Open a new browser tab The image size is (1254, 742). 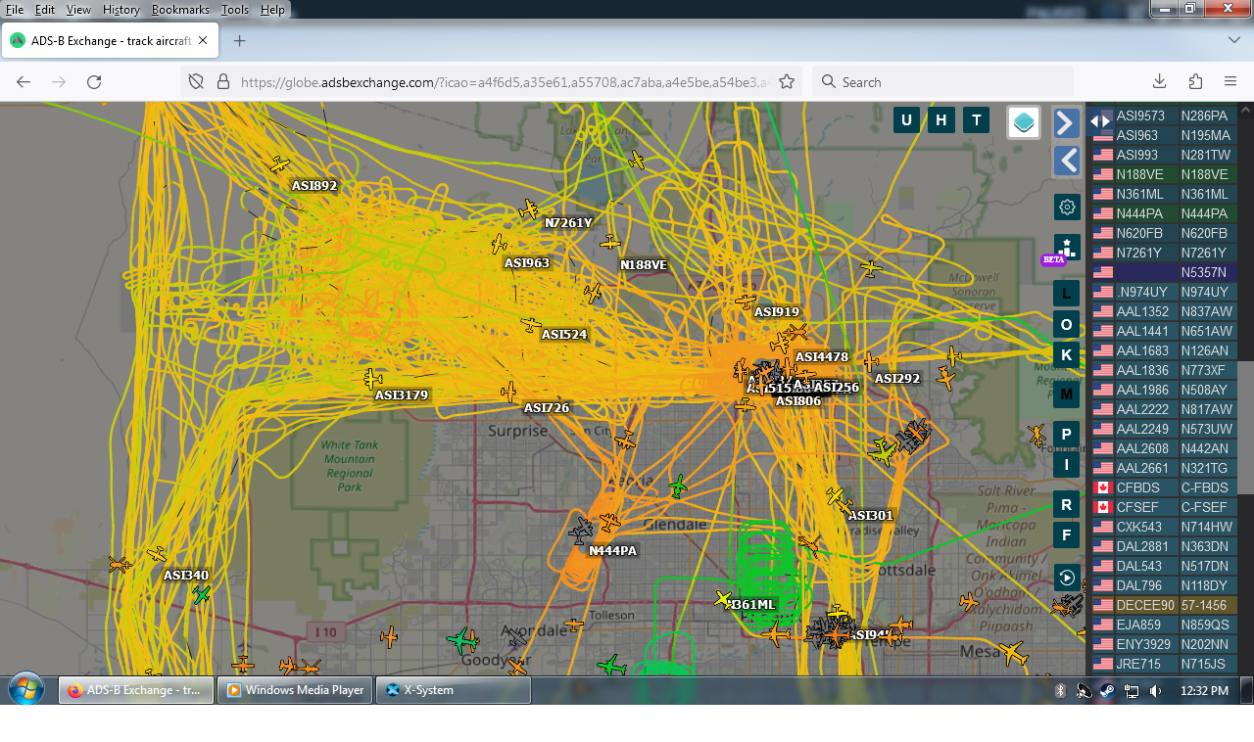point(239,41)
